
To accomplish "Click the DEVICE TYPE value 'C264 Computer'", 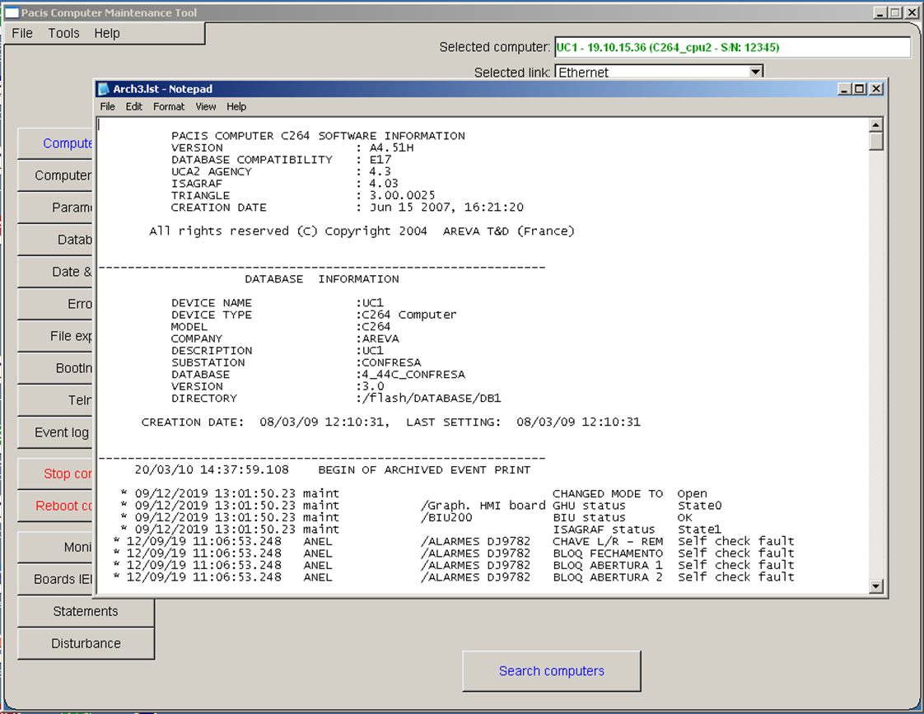I will (x=409, y=315).
